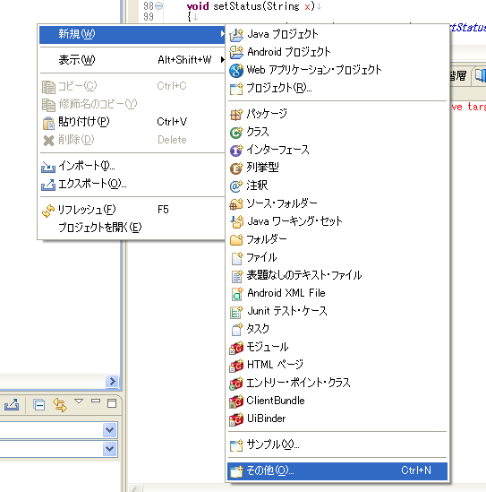Click the Android プロジェクト icon

(236, 52)
